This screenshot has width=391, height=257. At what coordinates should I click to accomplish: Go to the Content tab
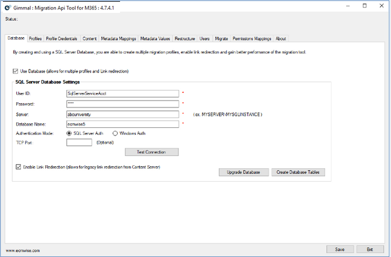89,39
